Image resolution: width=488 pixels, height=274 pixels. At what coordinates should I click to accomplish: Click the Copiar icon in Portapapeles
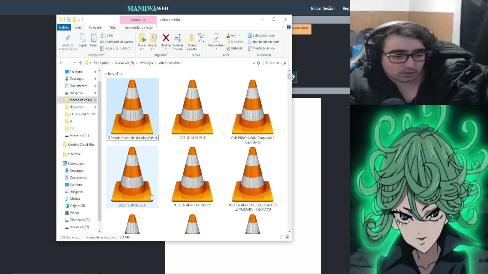click(x=83, y=40)
